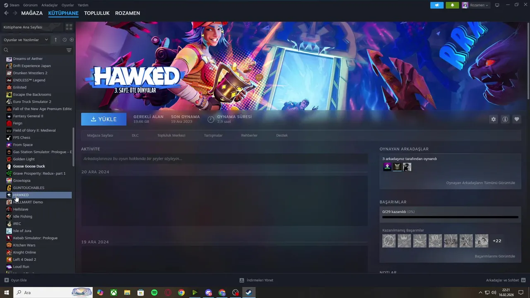Open HAWKED game info icon
This screenshot has height=298, width=530.
pyautogui.click(x=505, y=119)
